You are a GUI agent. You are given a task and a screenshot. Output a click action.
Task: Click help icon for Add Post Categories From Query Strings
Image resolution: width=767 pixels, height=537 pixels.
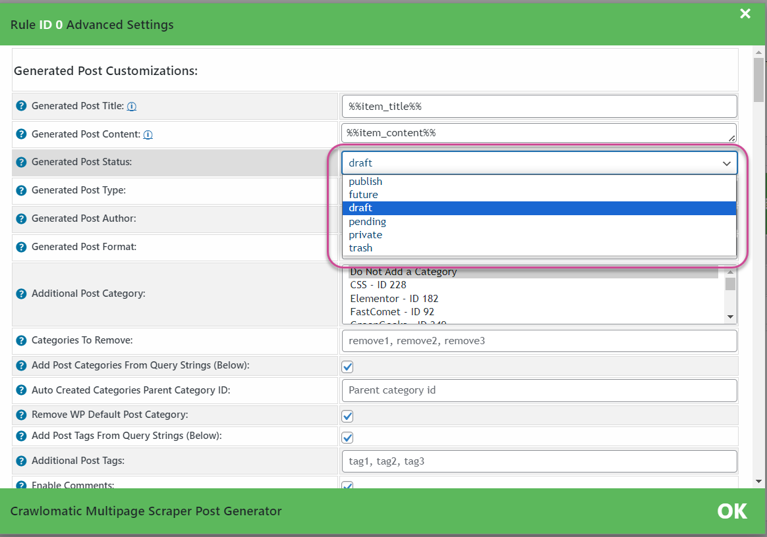(21, 365)
